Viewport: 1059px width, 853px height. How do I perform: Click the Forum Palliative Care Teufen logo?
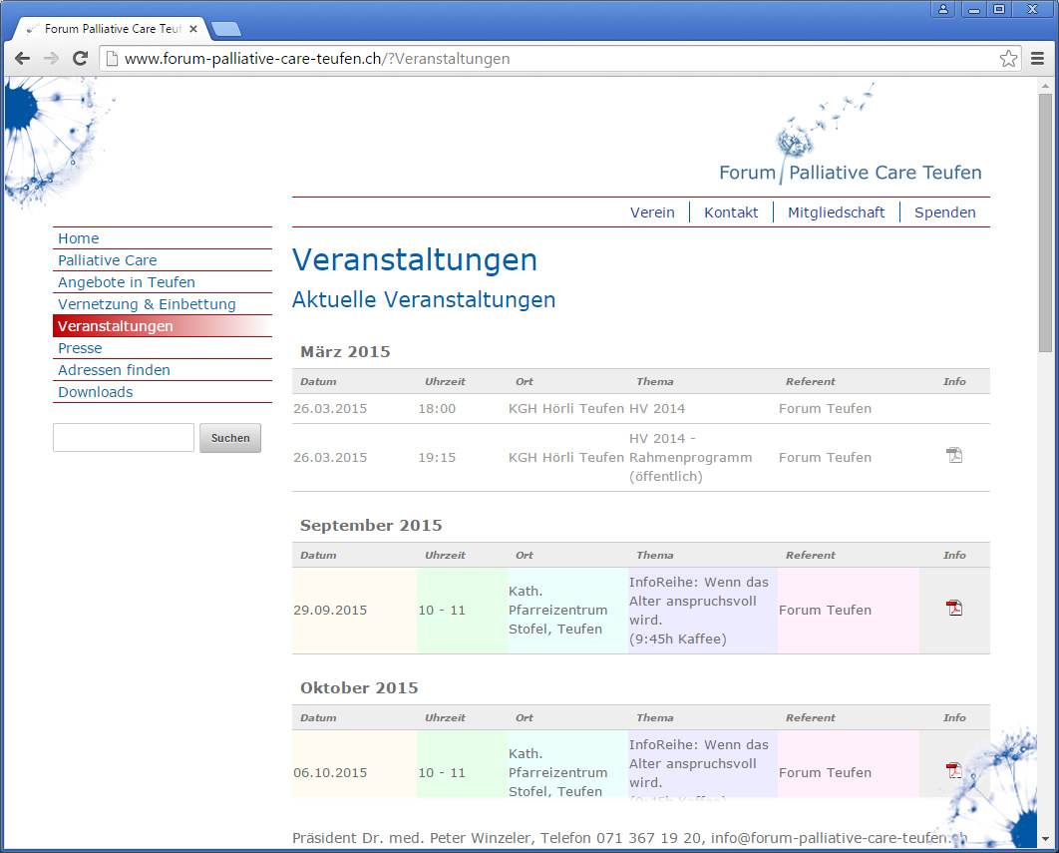(x=850, y=172)
